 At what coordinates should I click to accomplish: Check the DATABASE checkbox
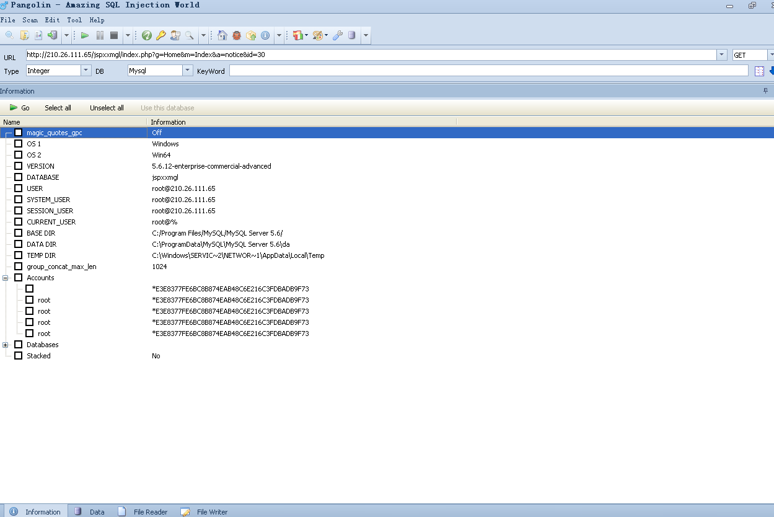tap(18, 177)
